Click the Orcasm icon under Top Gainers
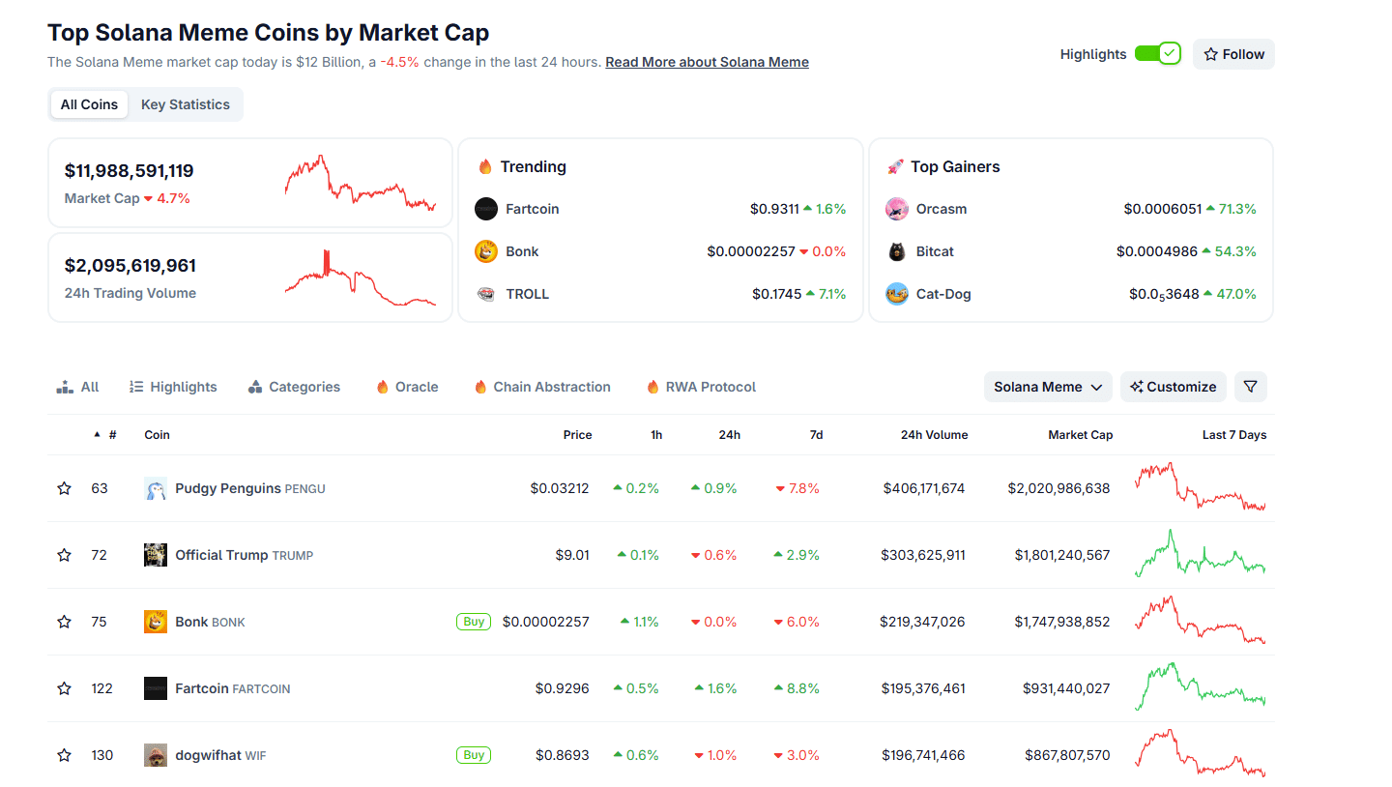The height and width of the screenshot is (787, 1392). 896,208
